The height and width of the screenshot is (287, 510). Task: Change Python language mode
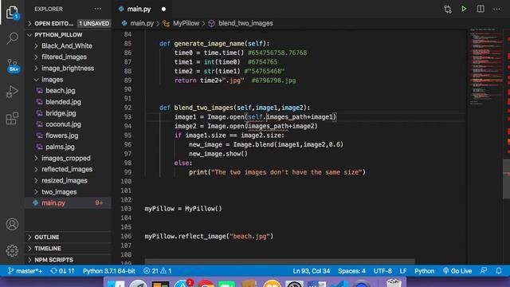click(424, 271)
